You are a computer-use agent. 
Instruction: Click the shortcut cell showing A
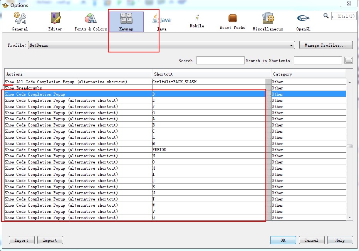click(208, 119)
